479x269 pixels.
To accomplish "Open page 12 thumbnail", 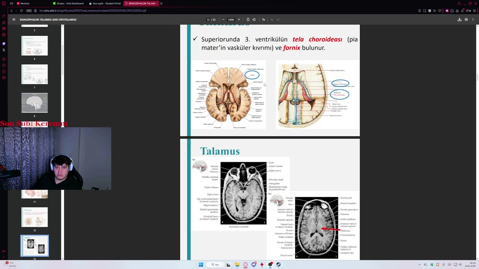I will [34, 217].
